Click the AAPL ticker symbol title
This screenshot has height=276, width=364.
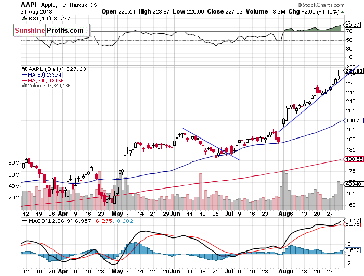tap(30, 5)
